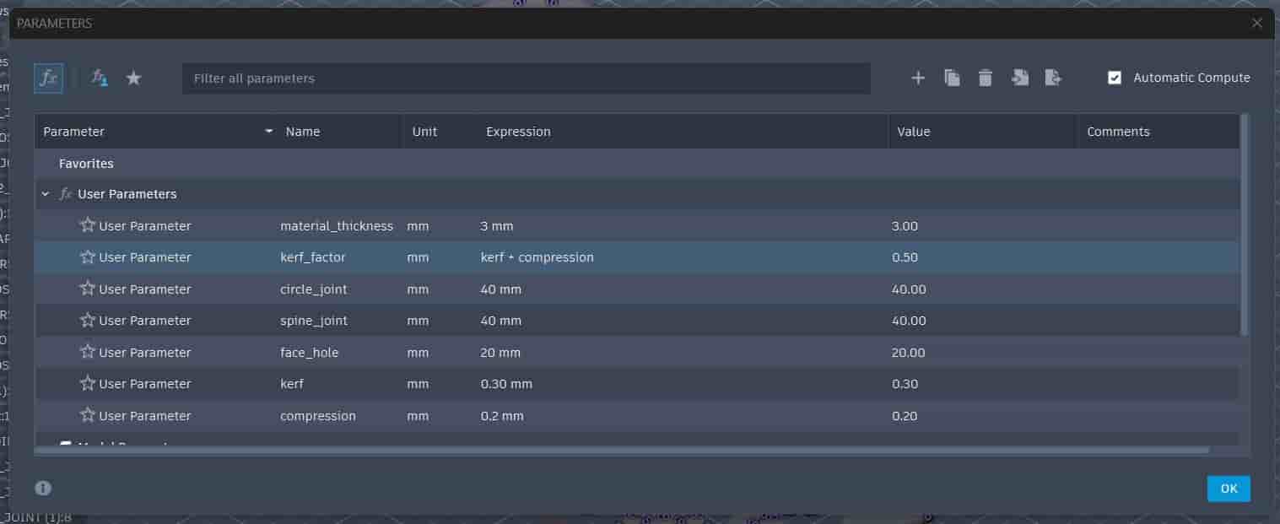Toggle favorite star for kerf parameter
Image resolution: width=1280 pixels, height=524 pixels.
tap(87, 384)
